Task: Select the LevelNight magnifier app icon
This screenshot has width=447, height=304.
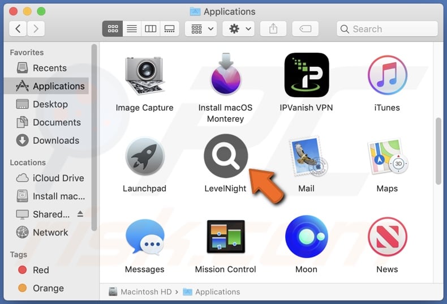Action: 226,156
